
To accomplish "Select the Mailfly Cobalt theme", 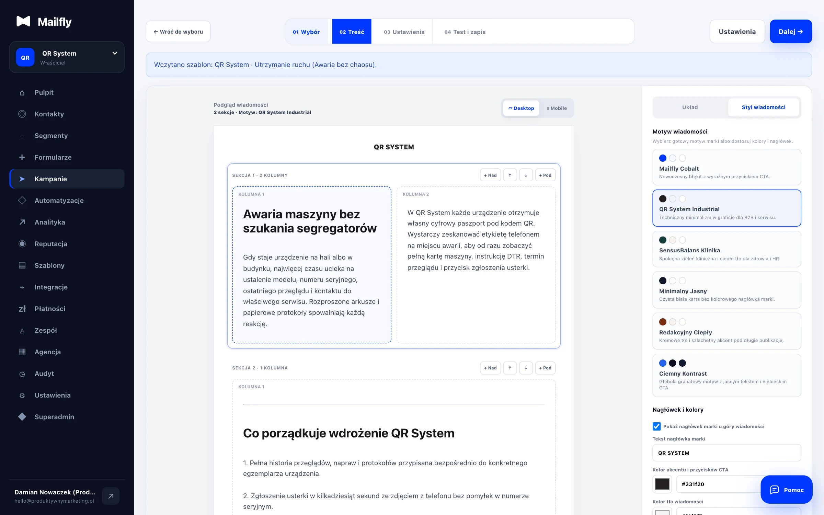I will click(726, 167).
